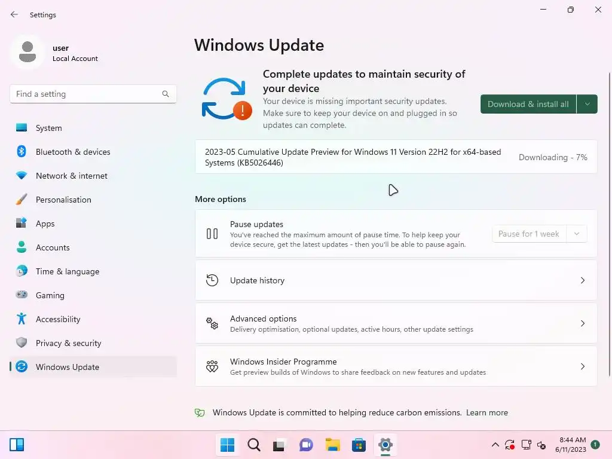Click the Network wifi icon in sidebar
The height and width of the screenshot is (459, 612).
pos(22,175)
